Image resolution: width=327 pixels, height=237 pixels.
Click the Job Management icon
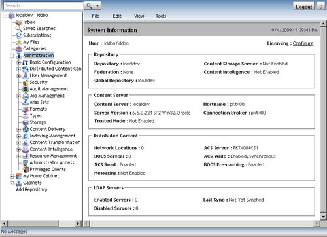(26, 96)
